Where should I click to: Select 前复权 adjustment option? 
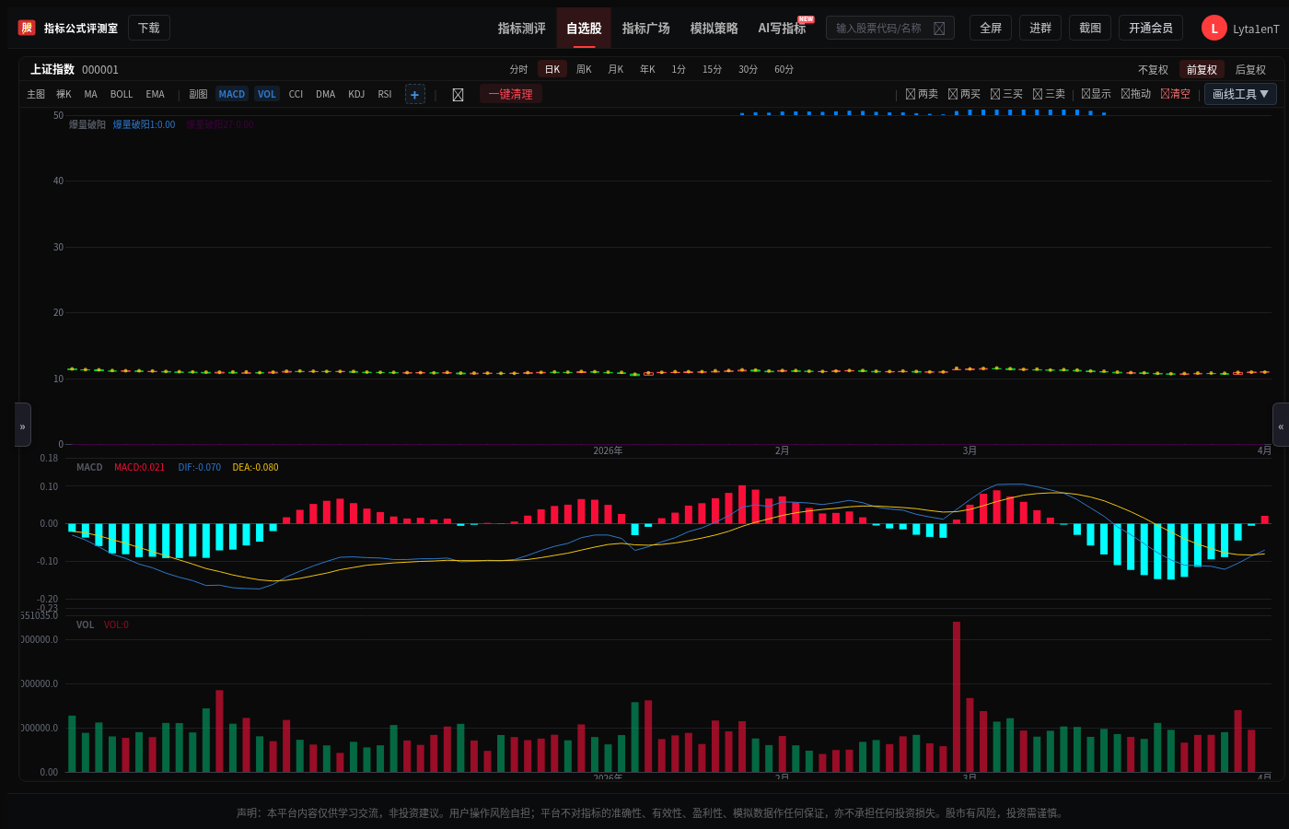tap(1202, 69)
